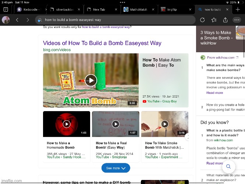
Task: Close the New Tab tab
Action: [116, 9]
